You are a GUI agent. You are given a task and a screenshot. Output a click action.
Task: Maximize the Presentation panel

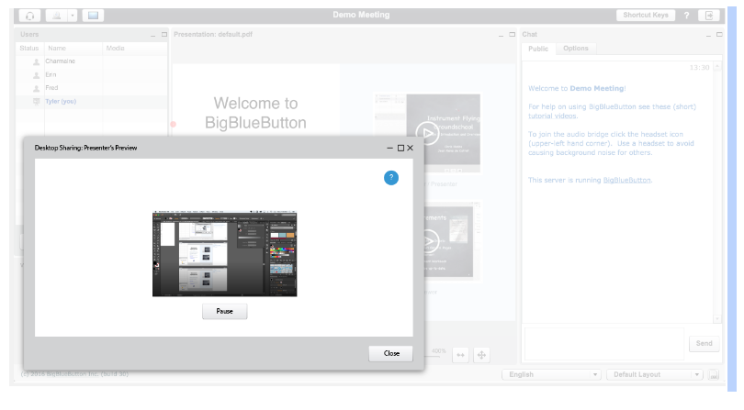coord(512,35)
